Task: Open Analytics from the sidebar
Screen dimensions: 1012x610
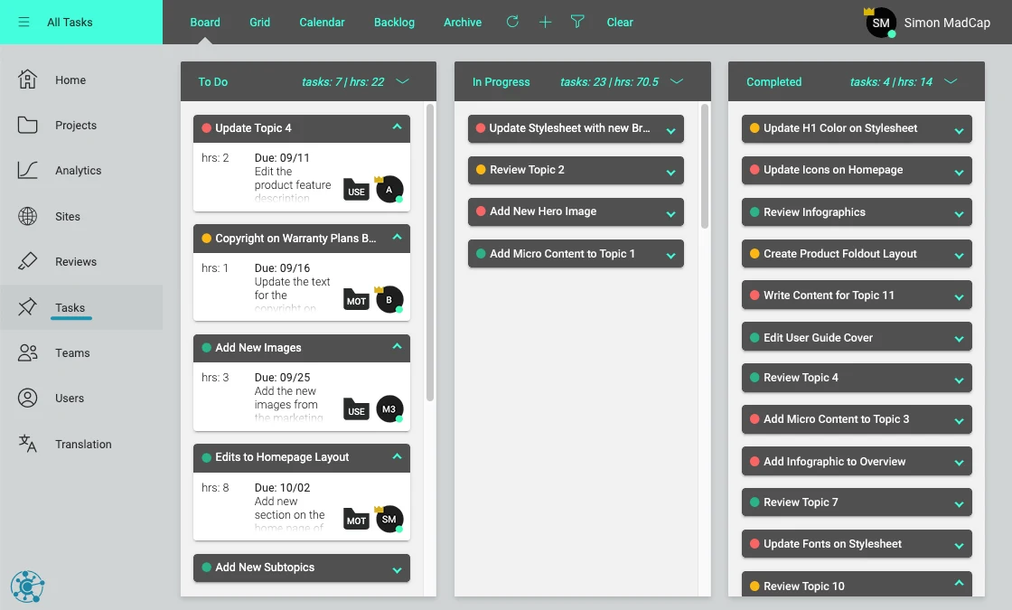Action: 78,171
